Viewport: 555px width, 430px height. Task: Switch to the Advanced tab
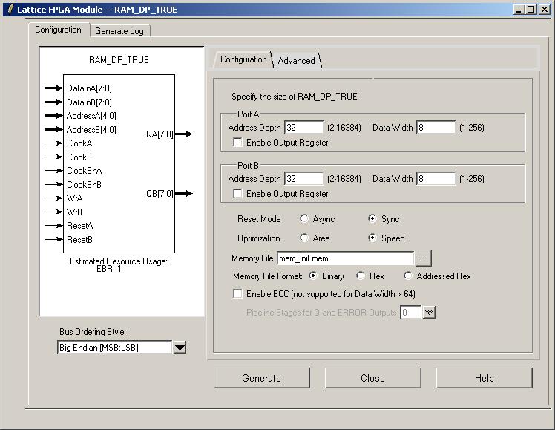point(297,61)
